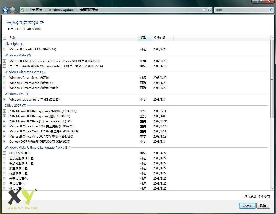This screenshot has width=276, height=214.
Task: Check Windows DreamScene 内容包收藏夹
Action: (4, 88)
